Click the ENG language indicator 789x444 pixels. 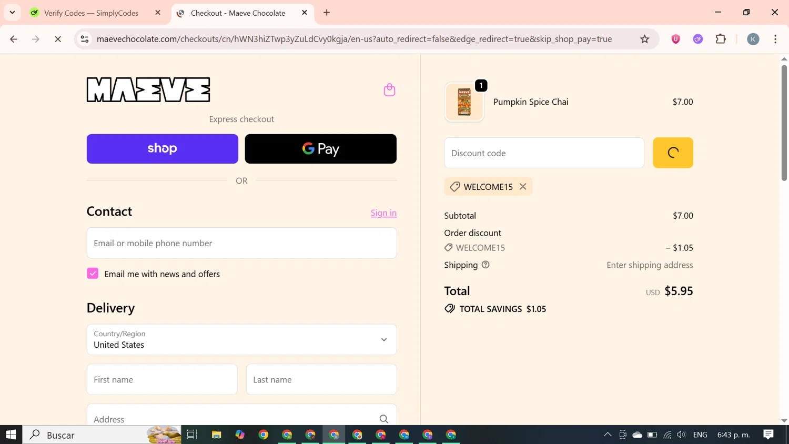(700, 435)
